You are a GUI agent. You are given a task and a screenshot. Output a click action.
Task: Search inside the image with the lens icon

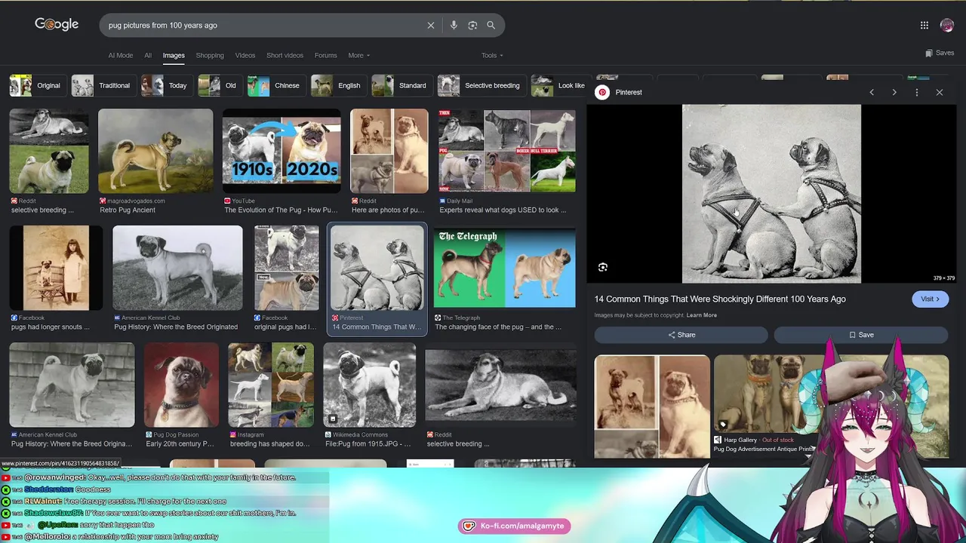point(603,267)
